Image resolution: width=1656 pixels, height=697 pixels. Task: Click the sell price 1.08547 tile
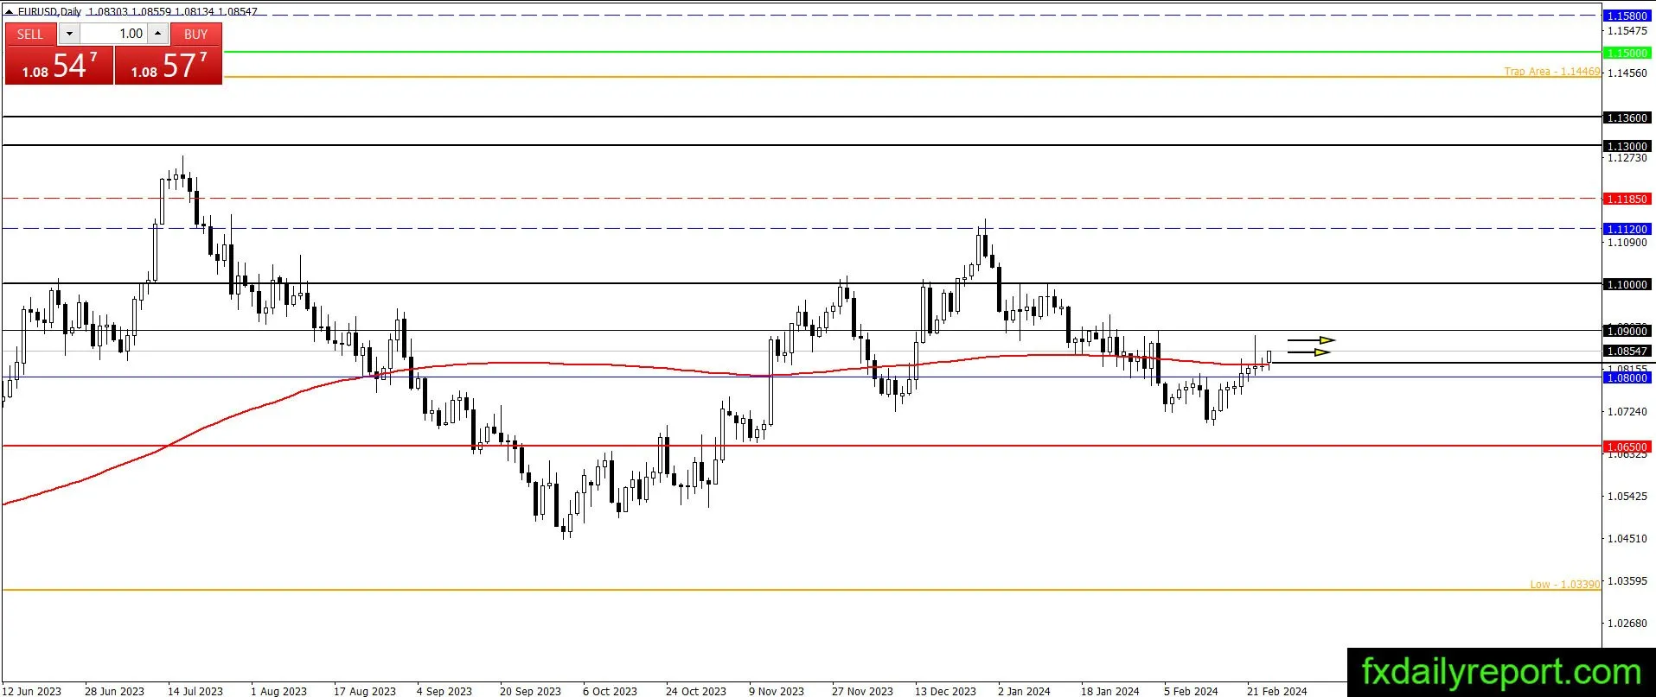(59, 66)
